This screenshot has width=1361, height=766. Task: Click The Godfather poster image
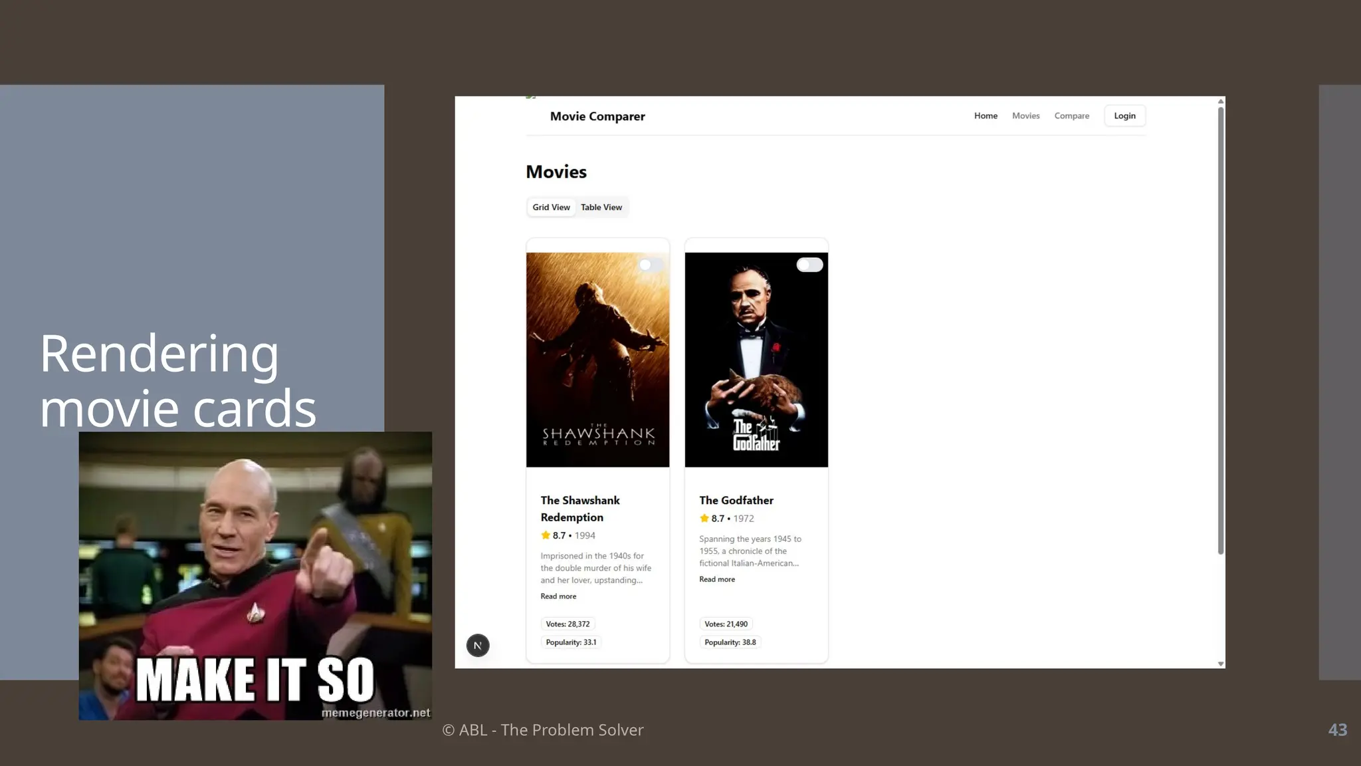[756, 359]
